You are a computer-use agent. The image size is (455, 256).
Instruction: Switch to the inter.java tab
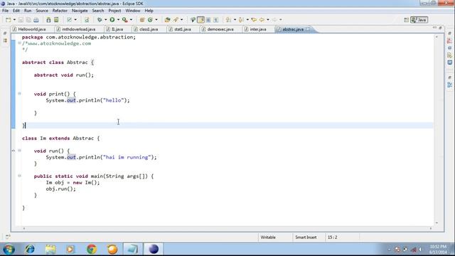[x=258, y=29]
